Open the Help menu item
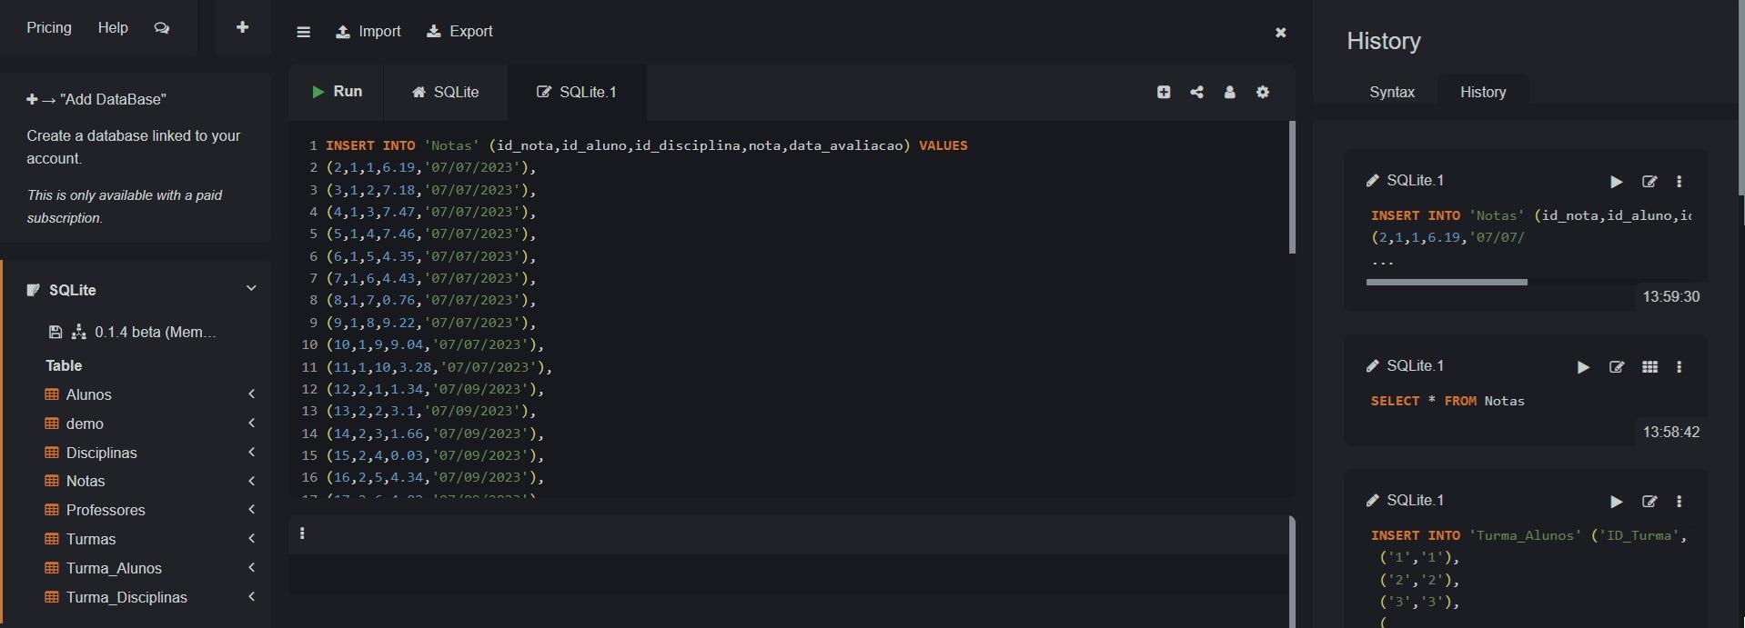This screenshot has height=628, width=1745. tap(113, 27)
